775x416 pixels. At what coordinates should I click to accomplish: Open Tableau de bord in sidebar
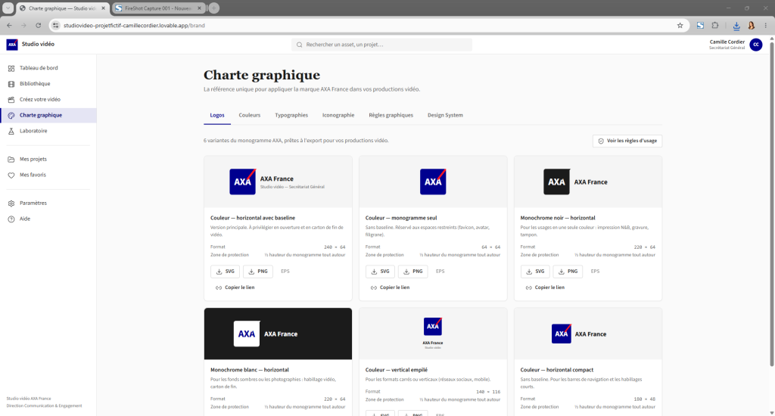pos(48,67)
